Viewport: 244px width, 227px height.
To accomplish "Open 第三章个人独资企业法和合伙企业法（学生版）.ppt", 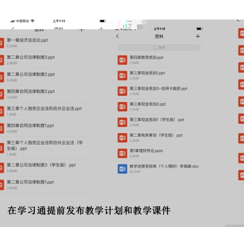I will click(45, 145).
